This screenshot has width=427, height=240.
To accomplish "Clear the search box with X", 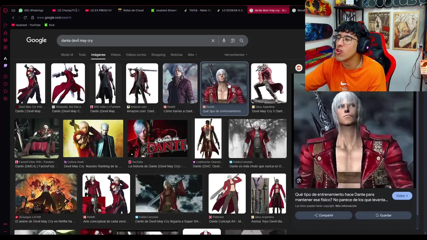I will pyautogui.click(x=213, y=41).
